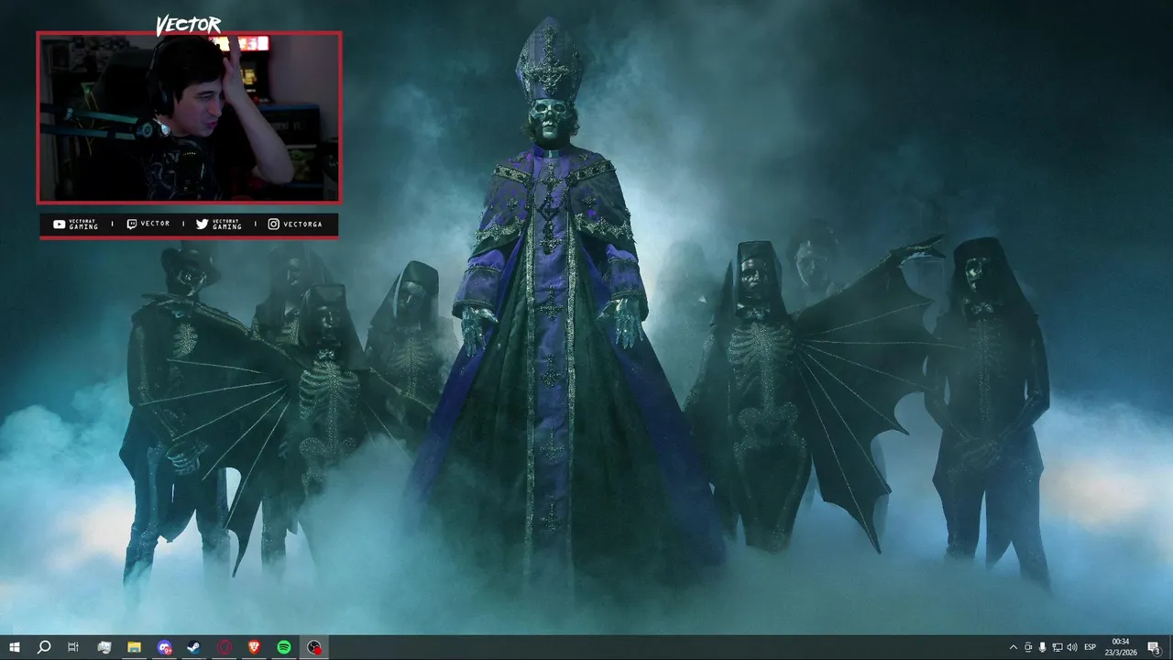This screenshot has height=660, width=1173.
Task: Open Discord with the 9+ badge
Action: pos(164,647)
